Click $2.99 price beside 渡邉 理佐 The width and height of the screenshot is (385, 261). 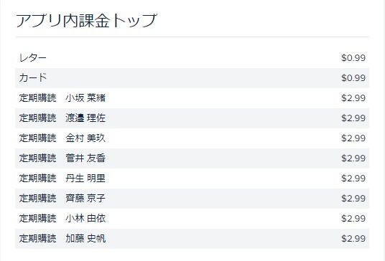click(x=353, y=118)
